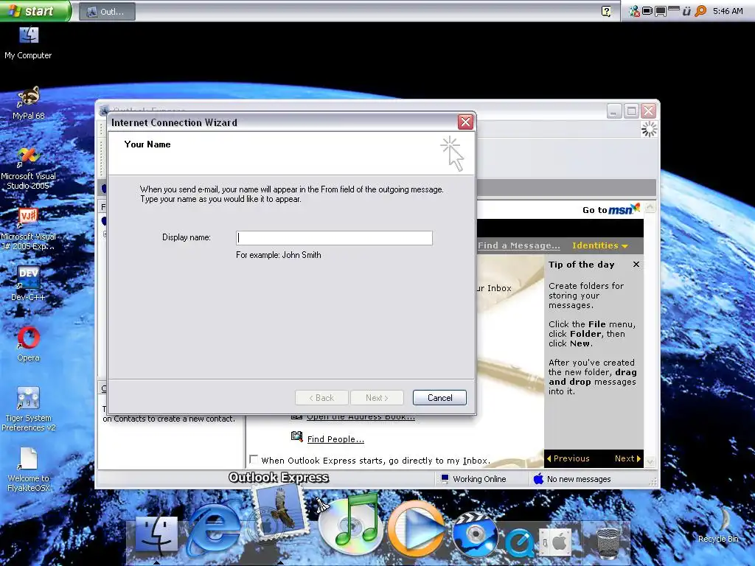Click the disabled Next button in wizard
The width and height of the screenshot is (755, 566).
pos(377,397)
